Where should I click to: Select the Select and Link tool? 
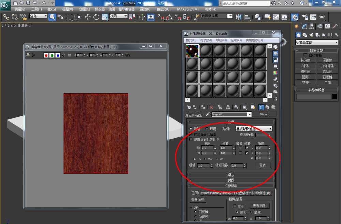pyautogui.click(x=6, y=17)
